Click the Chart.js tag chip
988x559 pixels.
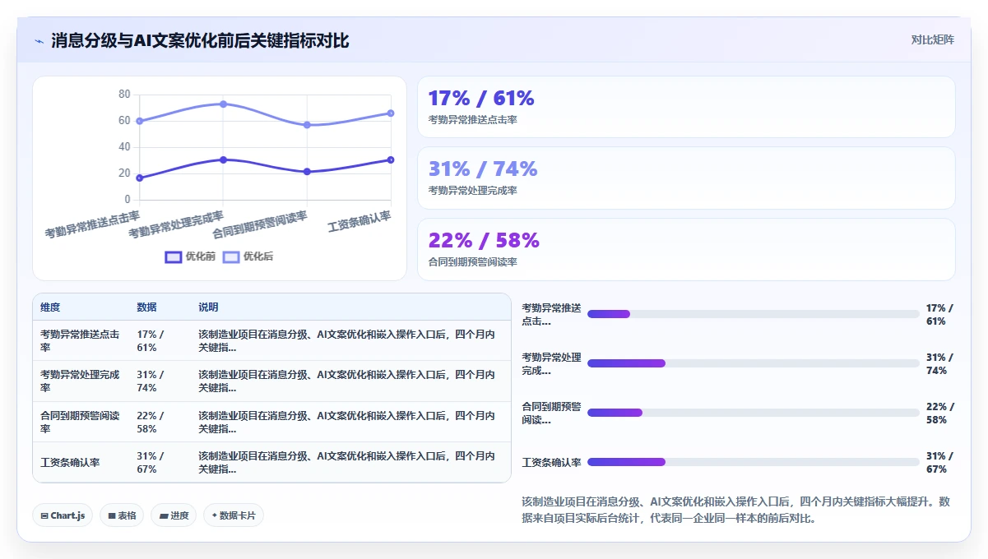pyautogui.click(x=63, y=515)
